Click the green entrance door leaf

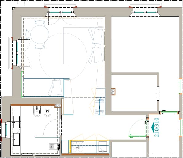pos(138,136)
